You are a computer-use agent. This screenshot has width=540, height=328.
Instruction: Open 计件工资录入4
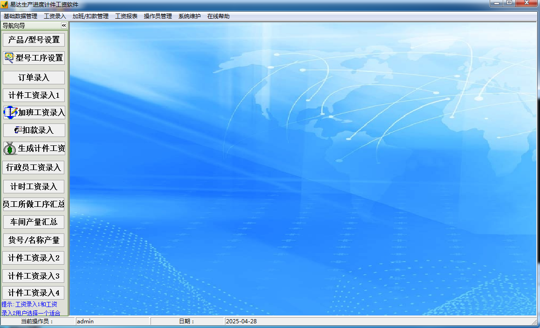pos(33,293)
